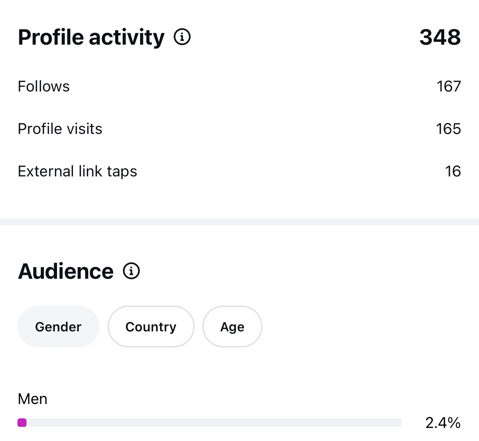The image size is (479, 441).
Task: Tap the Audience info icon
Action: pos(131,271)
